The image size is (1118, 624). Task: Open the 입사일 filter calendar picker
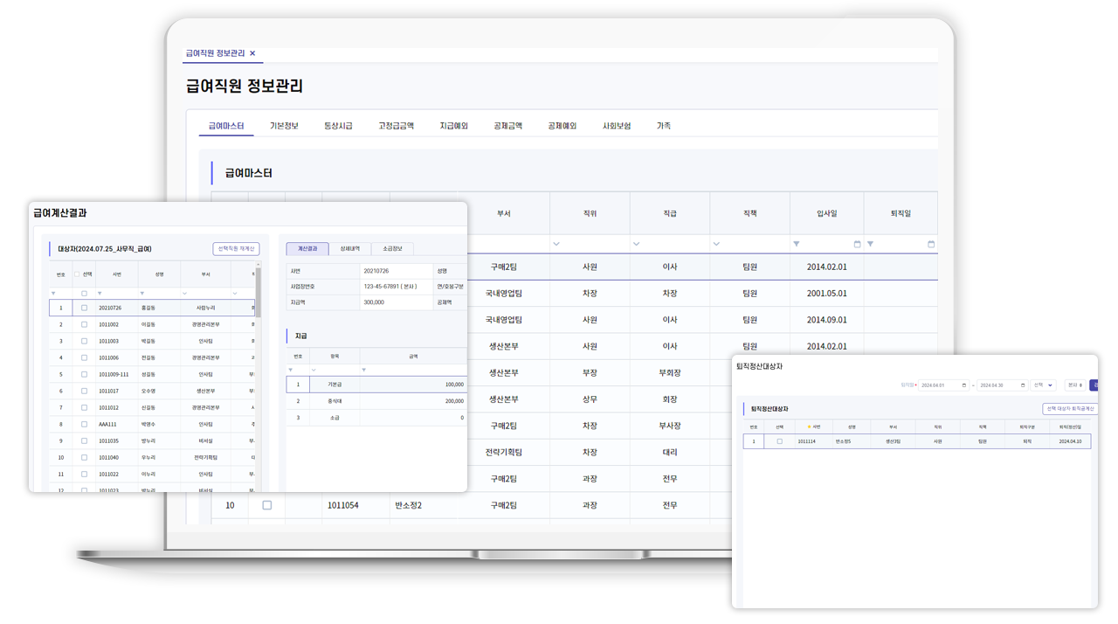point(857,244)
